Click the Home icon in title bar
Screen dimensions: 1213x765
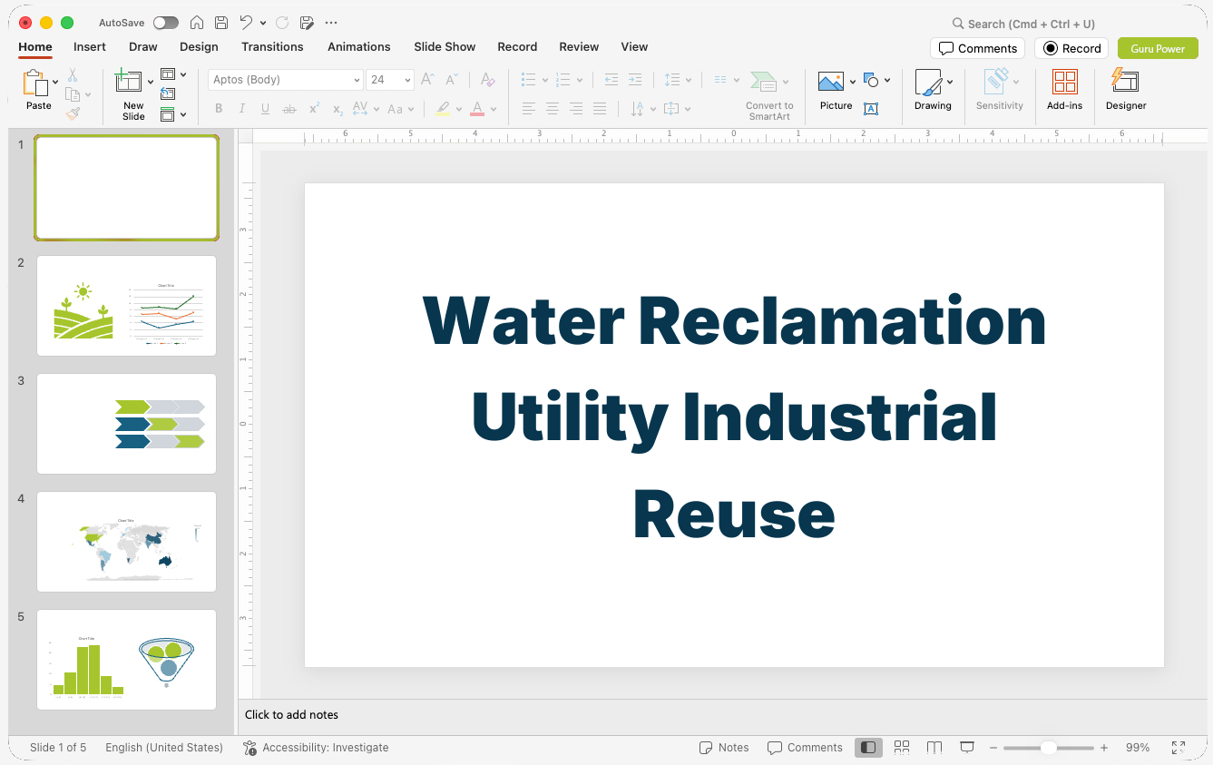(x=196, y=23)
